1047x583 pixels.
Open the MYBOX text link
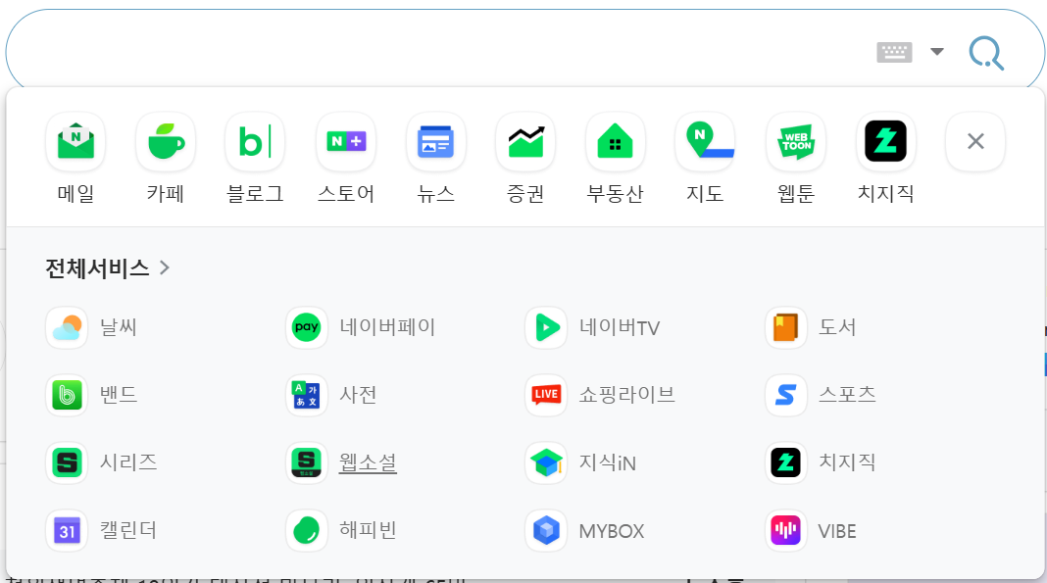612,532
